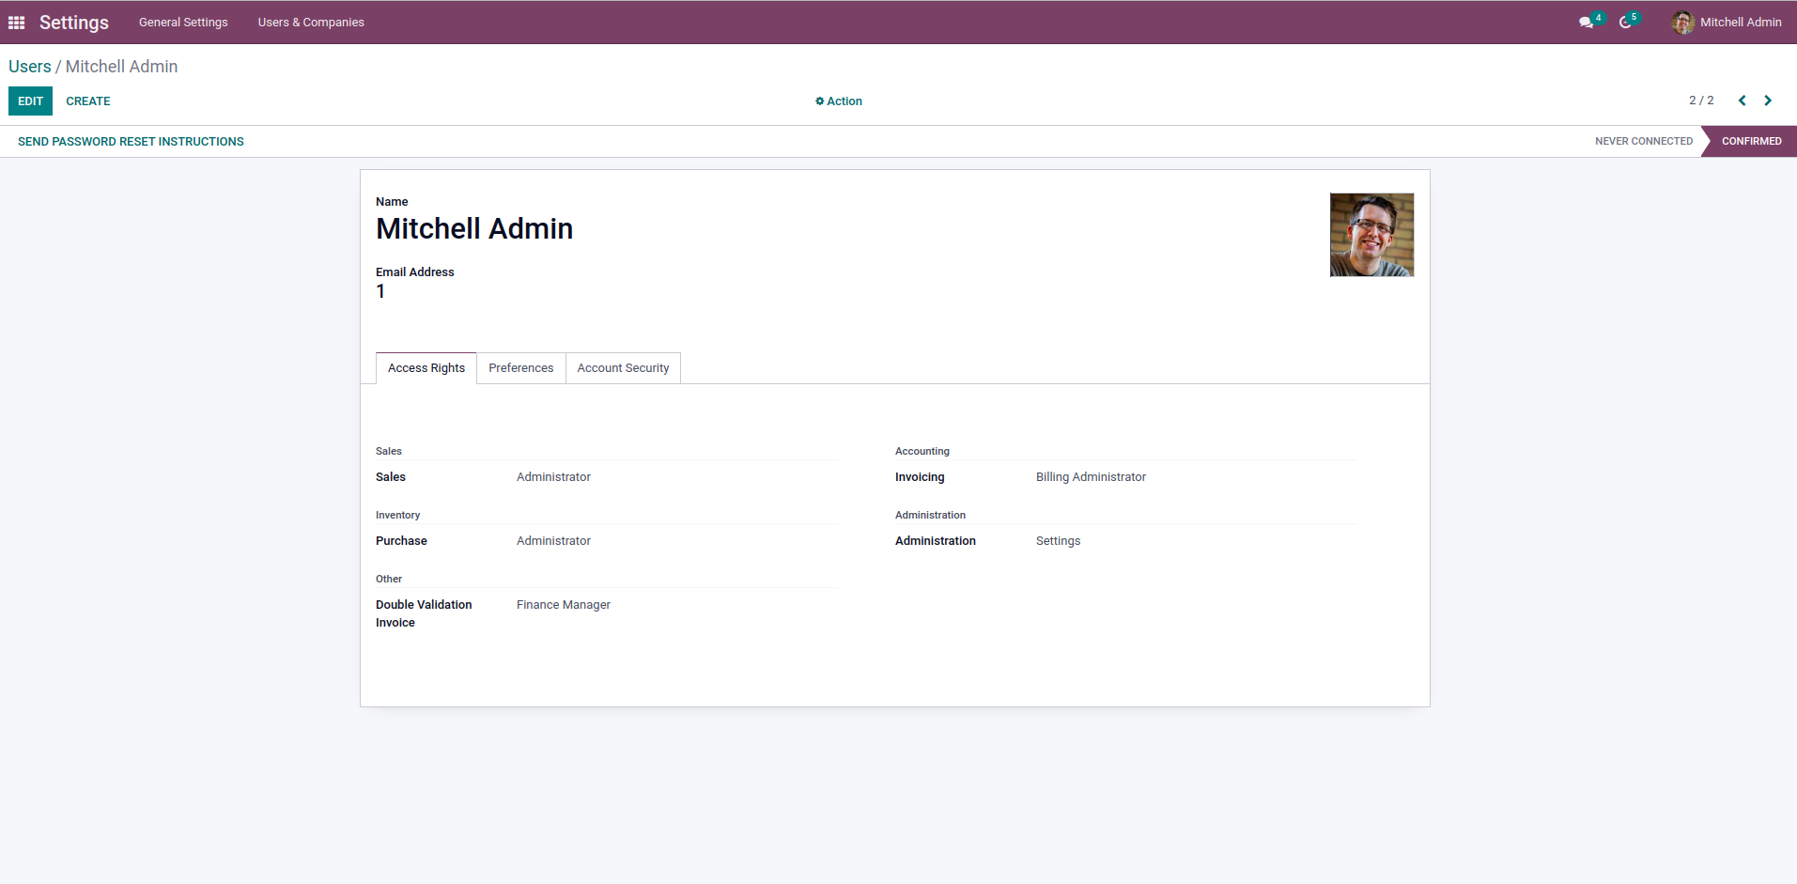The width and height of the screenshot is (1797, 884).
Task: Navigate to Users breadcrumb link
Action: pyautogui.click(x=30, y=67)
